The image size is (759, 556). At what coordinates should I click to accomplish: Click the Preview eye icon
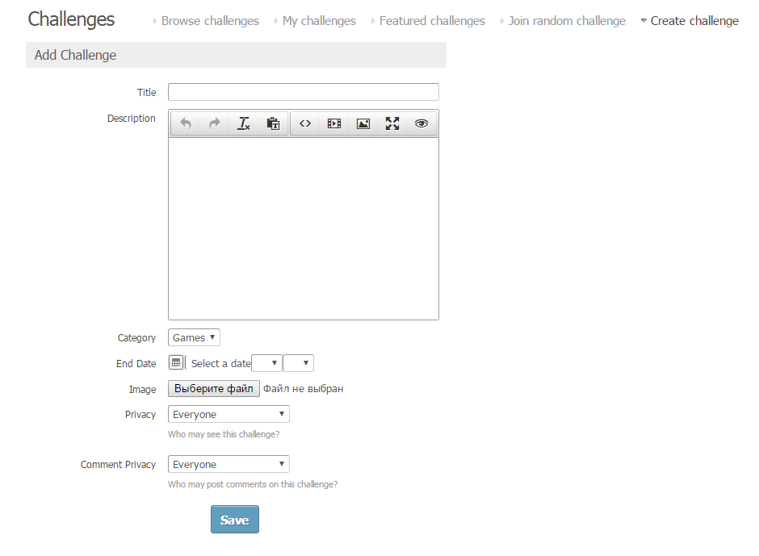click(421, 124)
